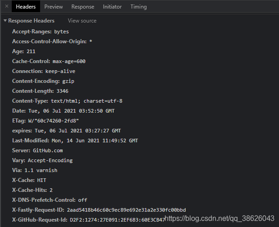The image size is (279, 227).
Task: Click View source link
Action: tap(82, 21)
